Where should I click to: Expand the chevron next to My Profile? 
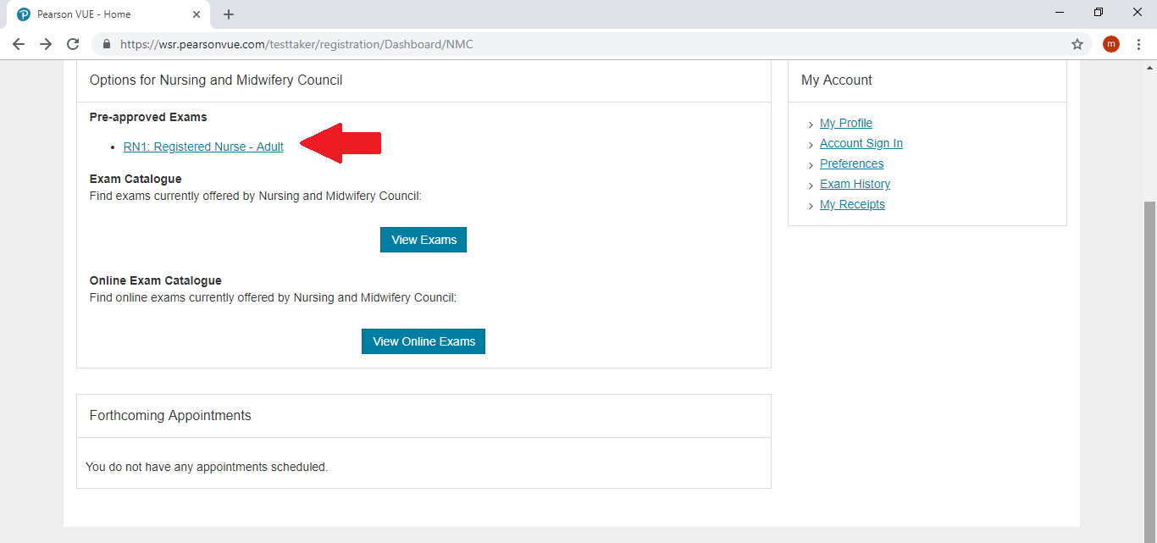[x=811, y=124]
